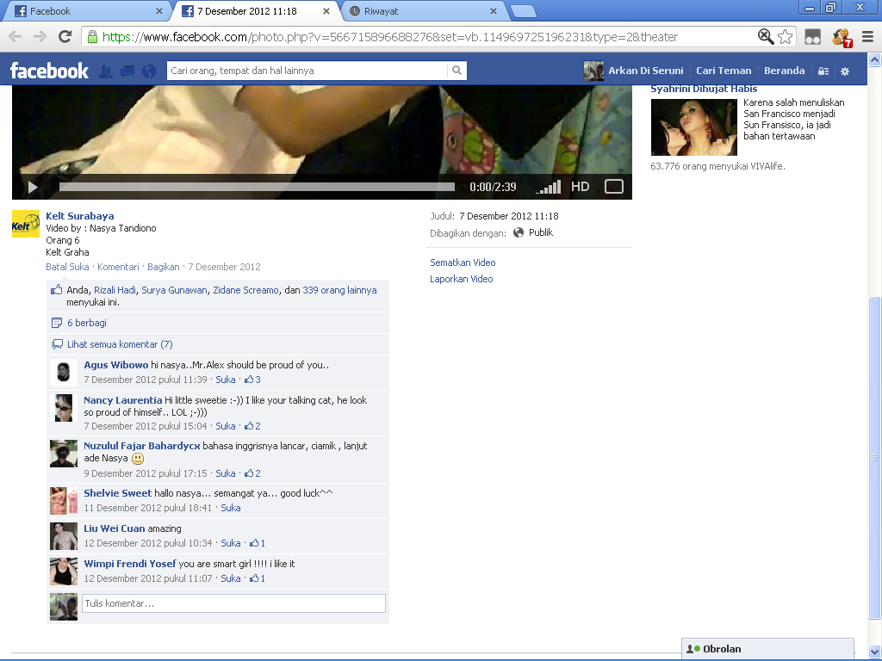Click the Kelt logo thumbnail
This screenshot has height=661, width=882.
[x=26, y=224]
